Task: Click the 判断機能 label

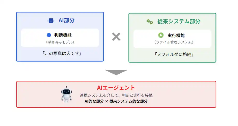Action: pos(63,35)
